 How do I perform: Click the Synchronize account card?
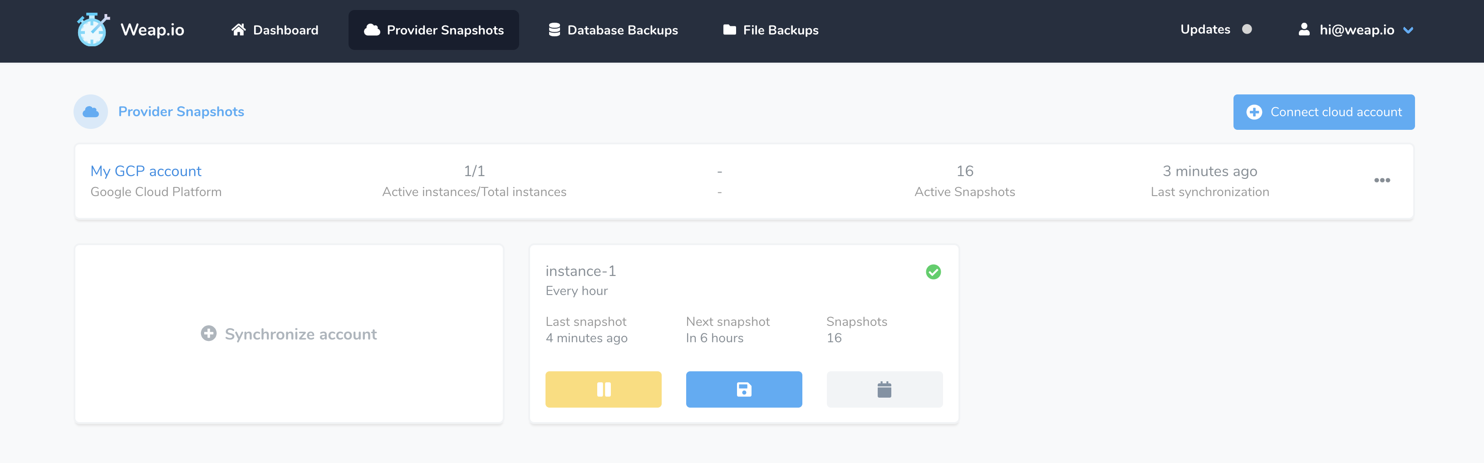pyautogui.click(x=289, y=334)
